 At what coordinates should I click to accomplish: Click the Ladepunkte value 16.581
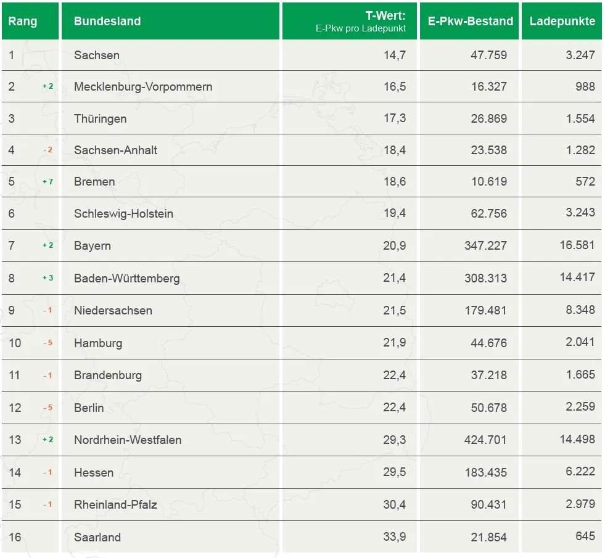(577, 245)
